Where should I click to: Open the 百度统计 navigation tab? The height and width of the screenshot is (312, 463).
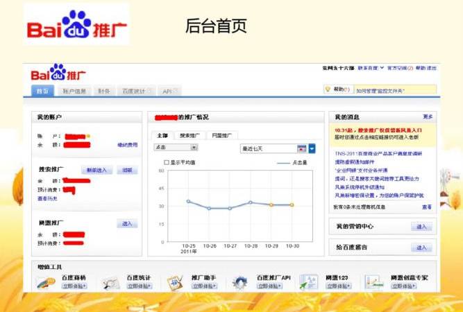(x=136, y=91)
